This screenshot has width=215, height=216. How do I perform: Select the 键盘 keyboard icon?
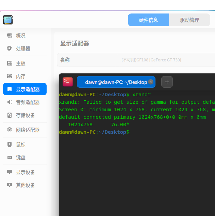pos(10,157)
